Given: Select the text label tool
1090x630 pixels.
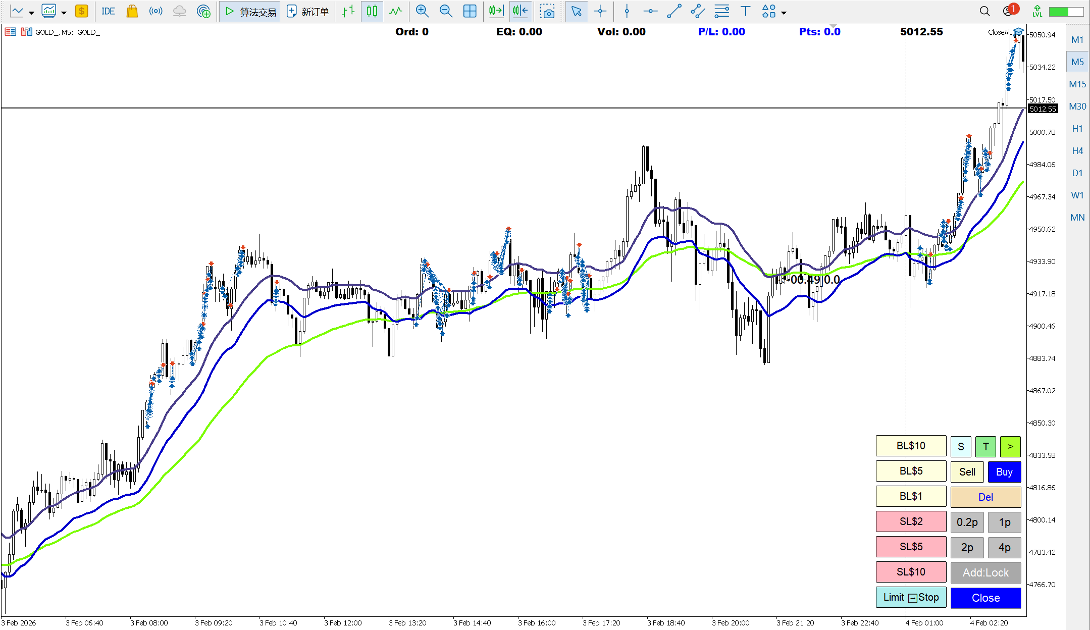Looking at the screenshot, I should pyautogui.click(x=745, y=11).
